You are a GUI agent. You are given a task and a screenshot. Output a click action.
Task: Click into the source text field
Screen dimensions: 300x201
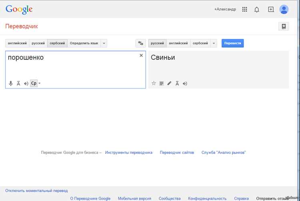[75, 70]
